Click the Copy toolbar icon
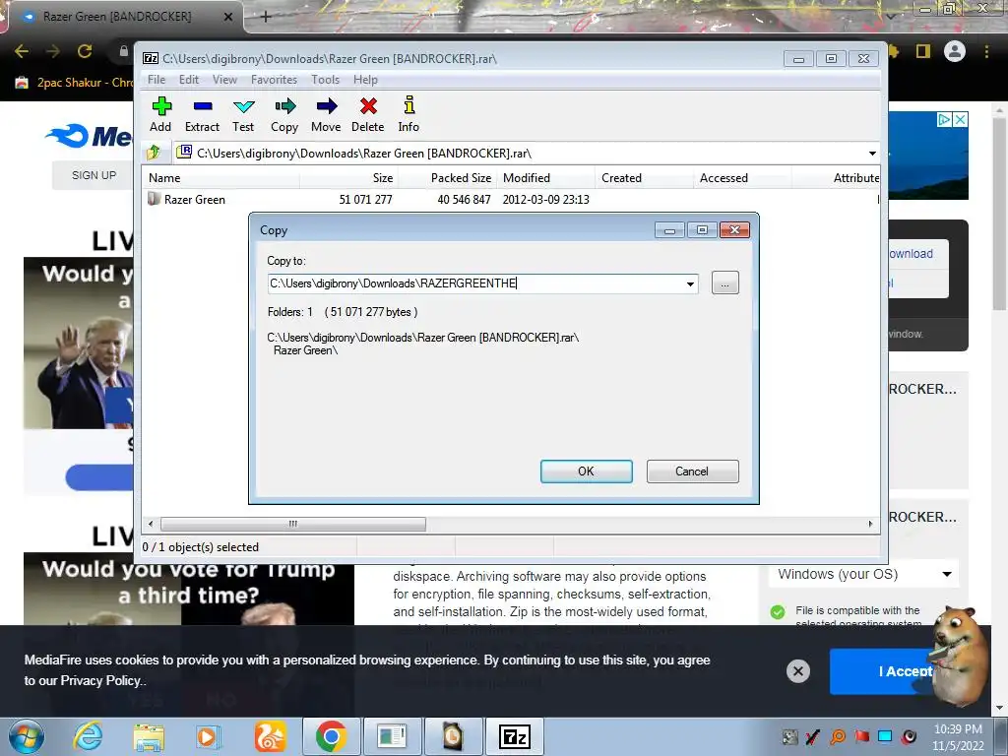The image size is (1008, 756). point(284,114)
